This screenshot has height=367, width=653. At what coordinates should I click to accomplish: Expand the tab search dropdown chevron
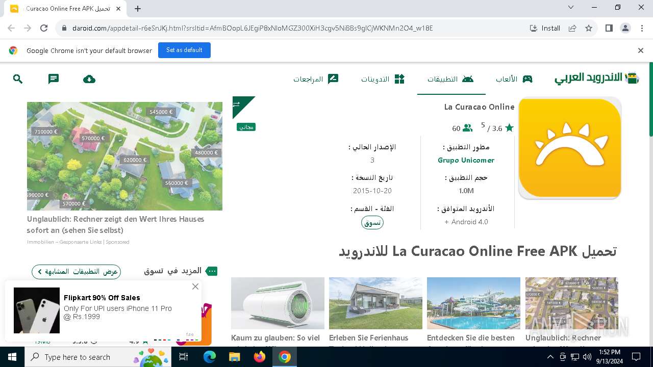click(571, 7)
